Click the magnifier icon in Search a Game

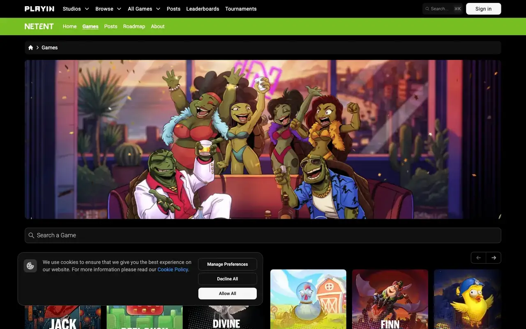(x=31, y=235)
